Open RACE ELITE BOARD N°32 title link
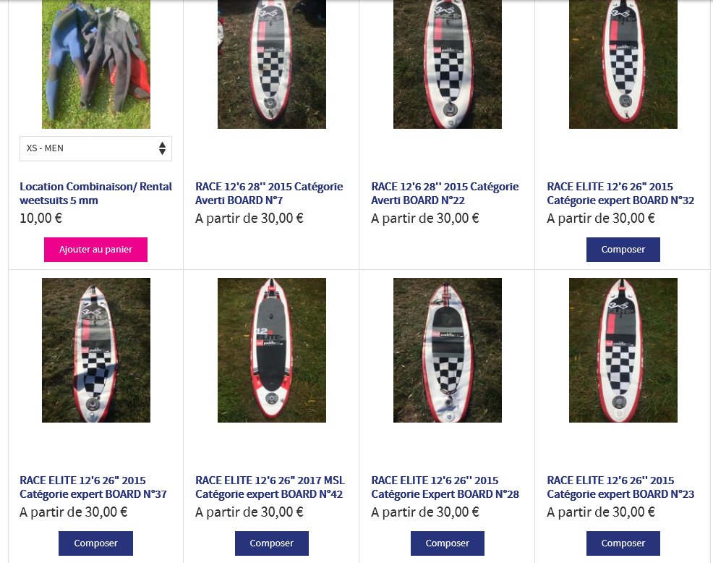713x563 pixels. [620, 193]
